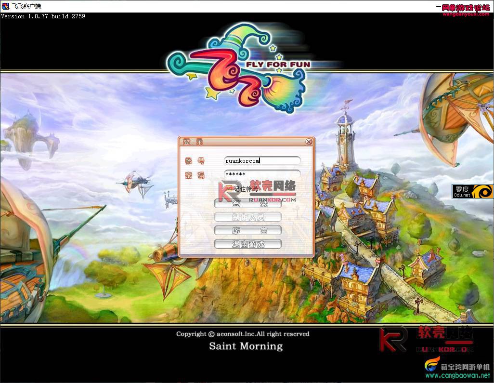This screenshot has height=383, width=494.
Task: Close the 登录 login dialog
Action: click(x=309, y=142)
